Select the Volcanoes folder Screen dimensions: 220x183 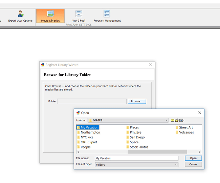point(186,133)
